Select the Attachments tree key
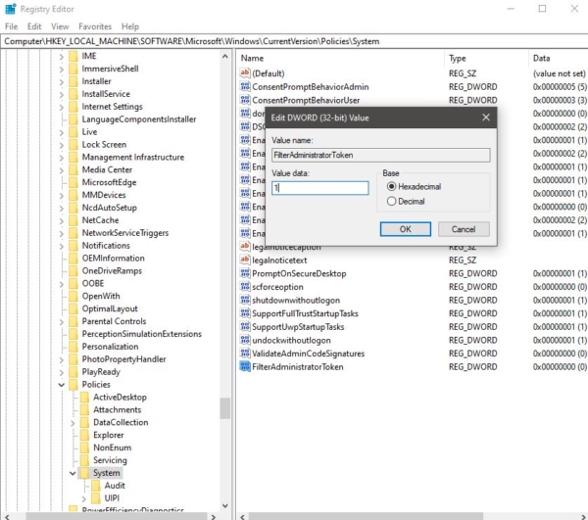This screenshot has width=588, height=520. tap(117, 410)
